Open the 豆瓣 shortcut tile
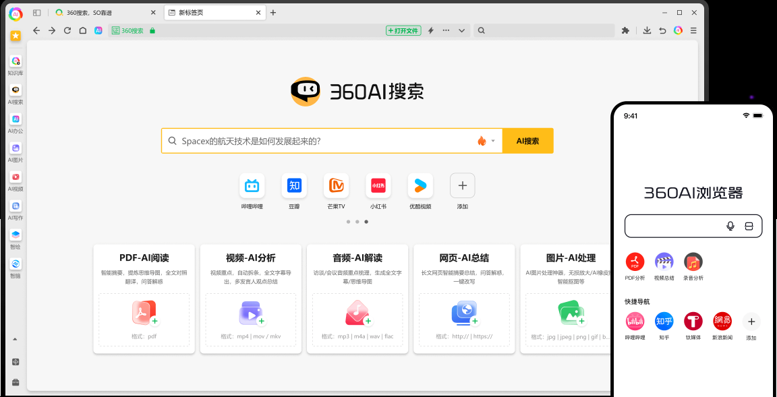 [x=294, y=191]
